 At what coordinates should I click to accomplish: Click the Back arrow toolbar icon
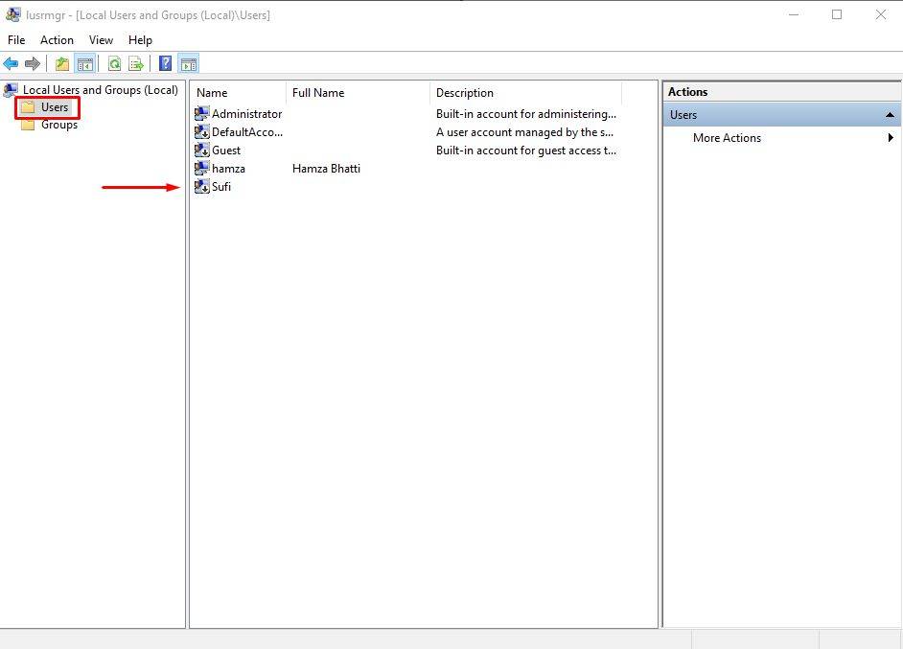click(11, 63)
